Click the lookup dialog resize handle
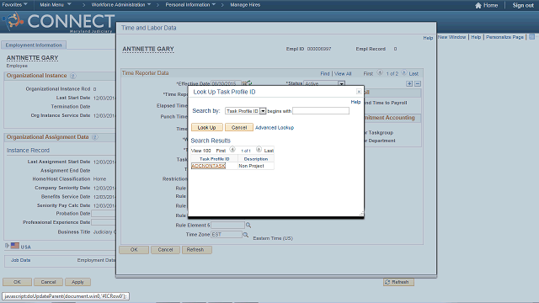 pyautogui.click(x=361, y=214)
